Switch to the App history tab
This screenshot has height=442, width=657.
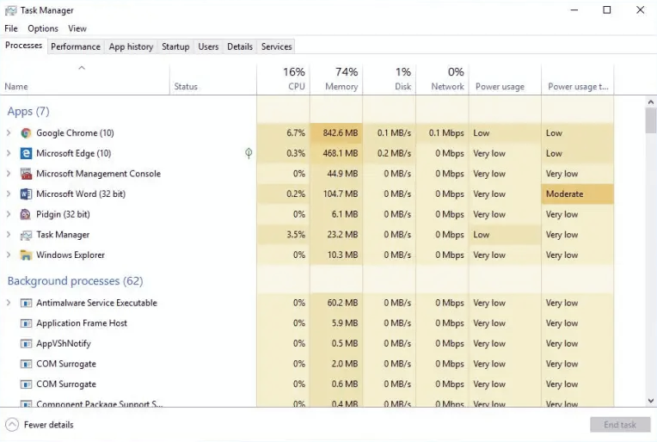(132, 46)
